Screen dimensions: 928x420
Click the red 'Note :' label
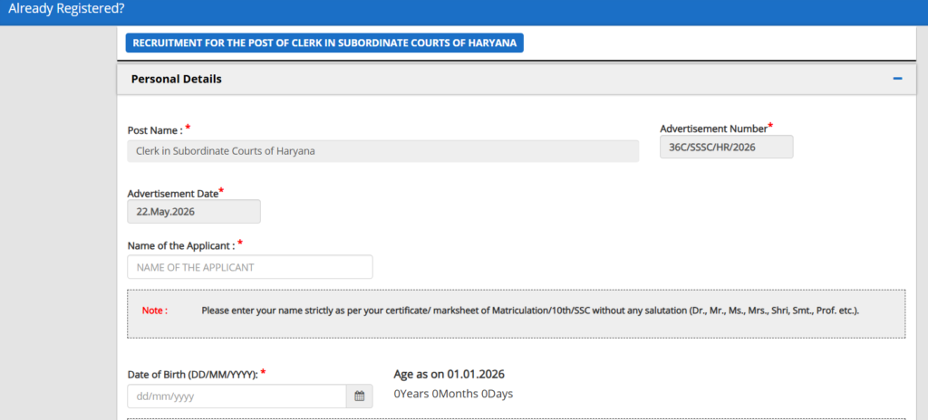tap(154, 310)
